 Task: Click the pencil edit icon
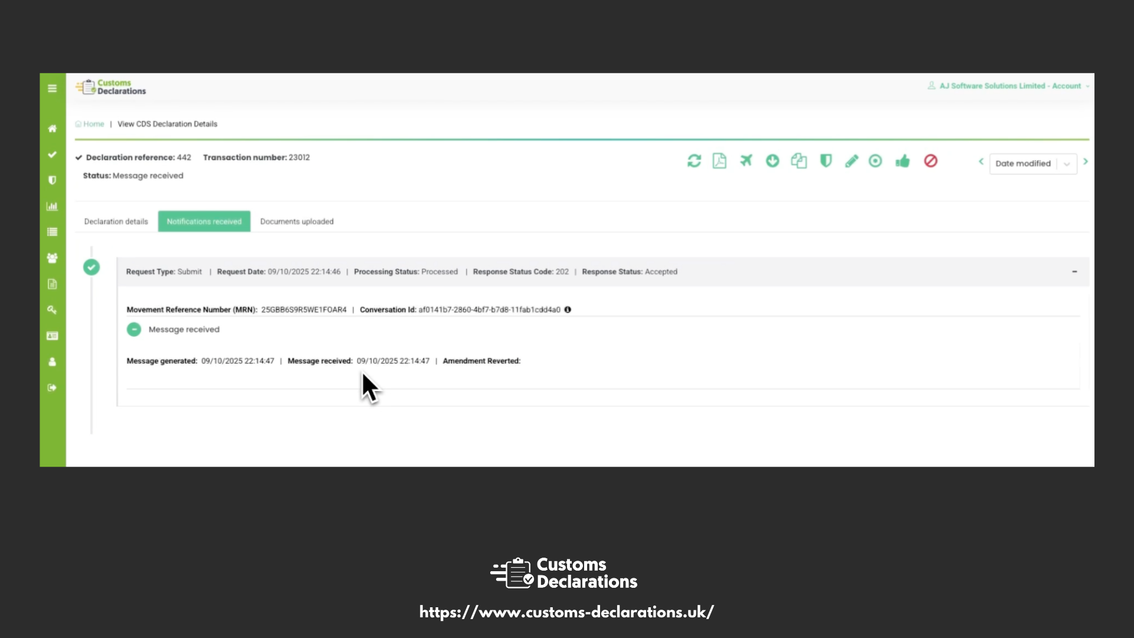point(851,161)
